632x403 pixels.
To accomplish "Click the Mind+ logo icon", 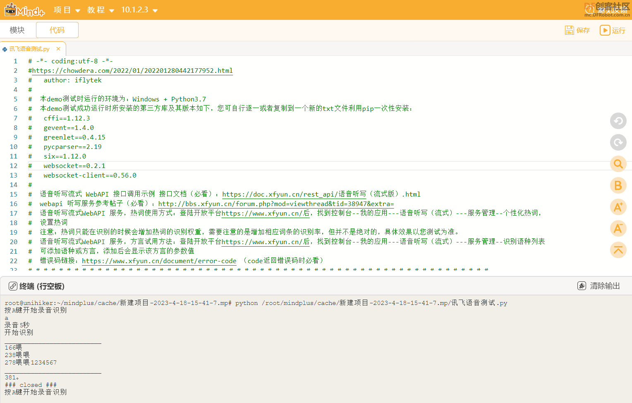I will 24,10.
